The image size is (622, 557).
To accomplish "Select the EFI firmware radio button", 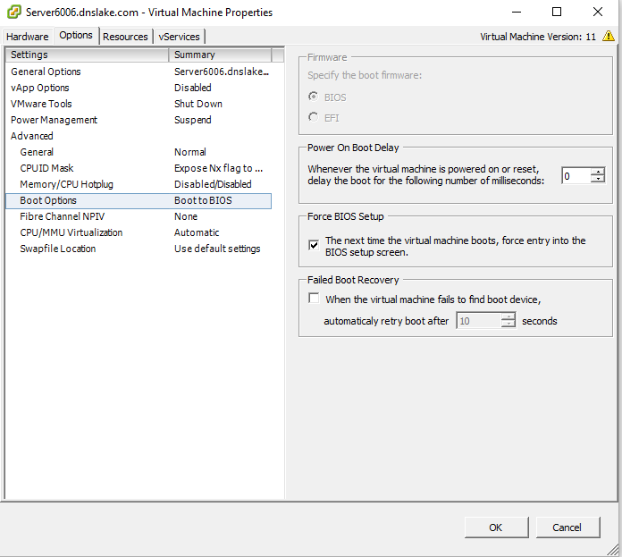I will point(313,117).
